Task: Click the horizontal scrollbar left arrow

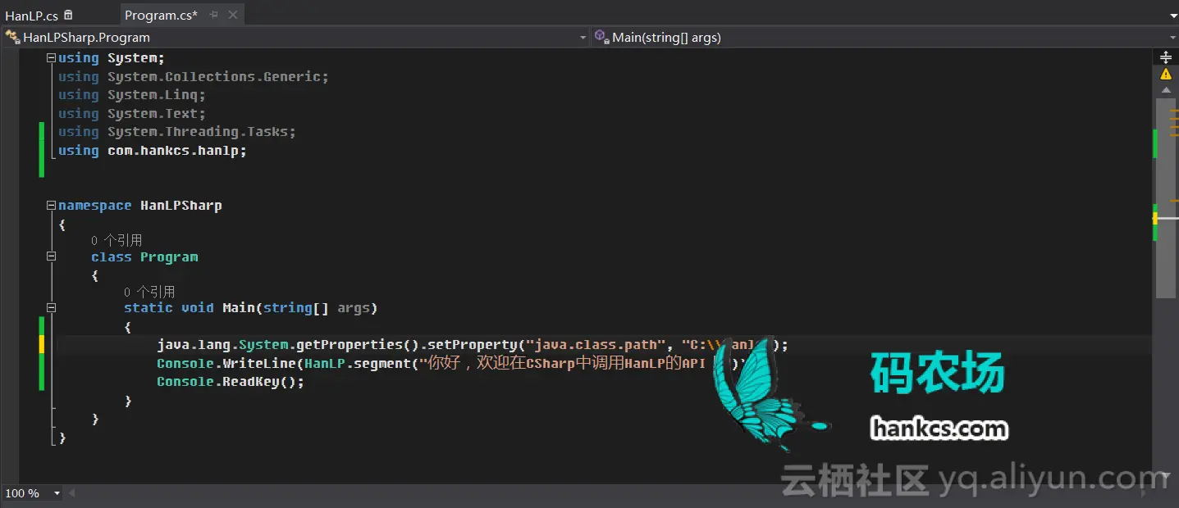Action: [x=72, y=493]
